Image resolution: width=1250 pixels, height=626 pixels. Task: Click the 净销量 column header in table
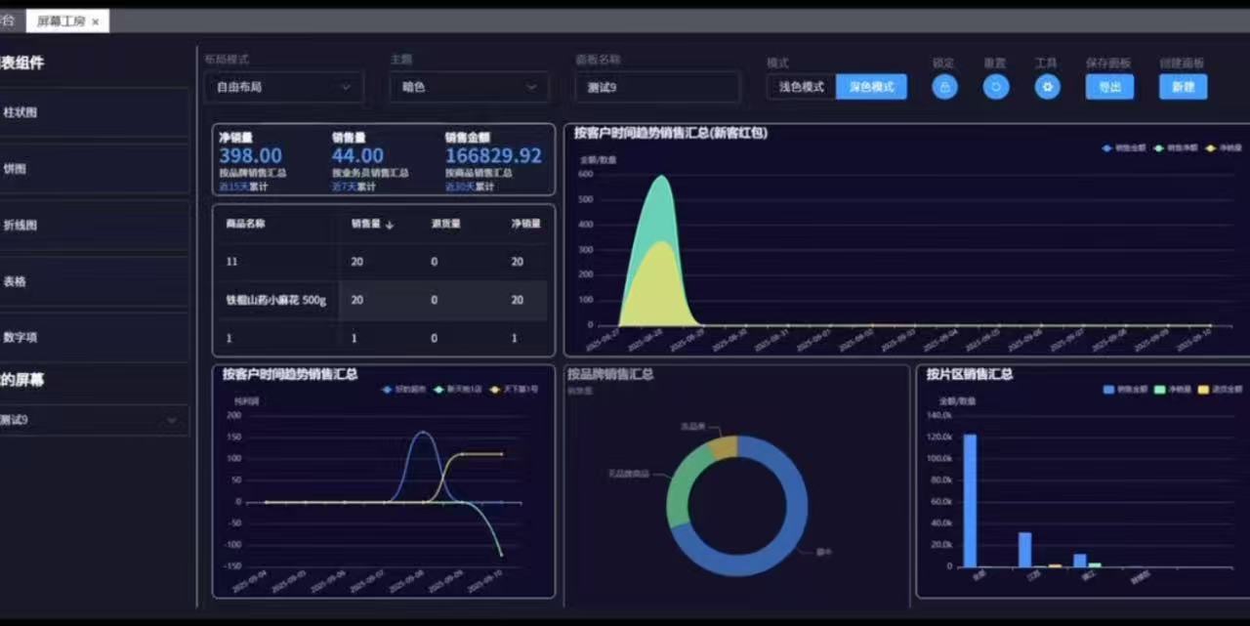[525, 224]
